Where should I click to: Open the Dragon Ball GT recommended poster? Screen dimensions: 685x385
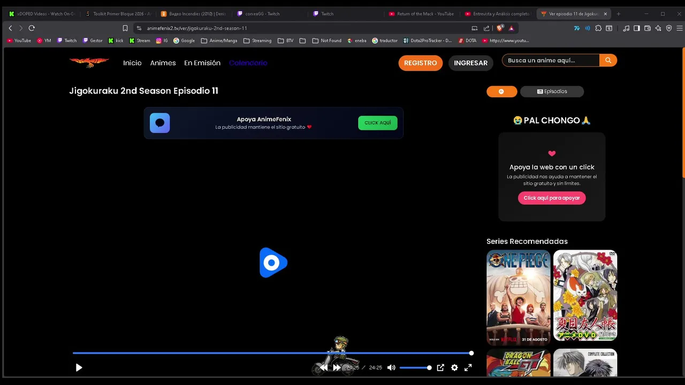pos(518,363)
